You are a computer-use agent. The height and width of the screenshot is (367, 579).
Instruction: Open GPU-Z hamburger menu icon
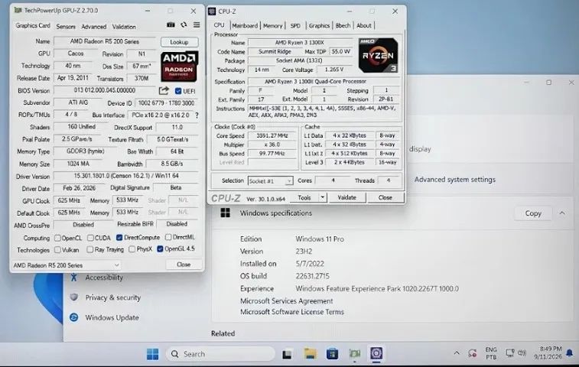[x=197, y=24]
